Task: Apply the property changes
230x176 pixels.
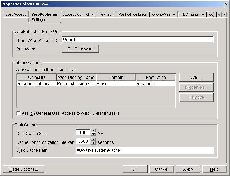Action: click(x=188, y=169)
